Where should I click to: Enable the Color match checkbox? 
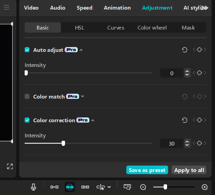coord(27,96)
